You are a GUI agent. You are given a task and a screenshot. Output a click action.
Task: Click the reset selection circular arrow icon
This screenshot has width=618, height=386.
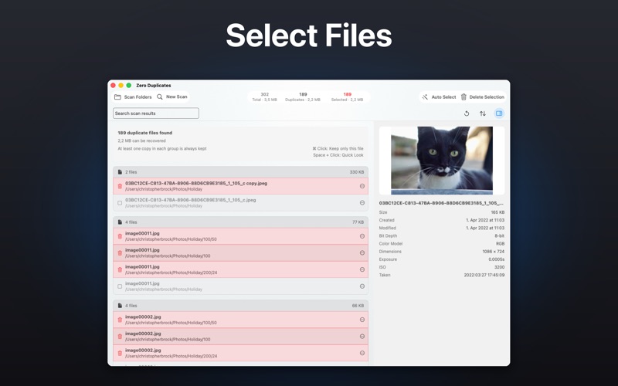tap(467, 113)
